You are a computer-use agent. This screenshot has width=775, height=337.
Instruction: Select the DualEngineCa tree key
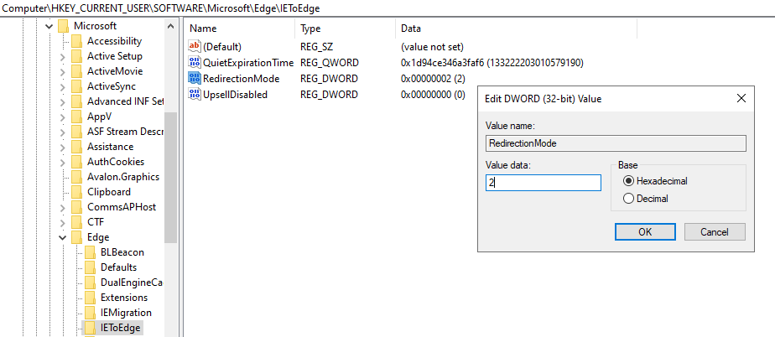point(131,283)
